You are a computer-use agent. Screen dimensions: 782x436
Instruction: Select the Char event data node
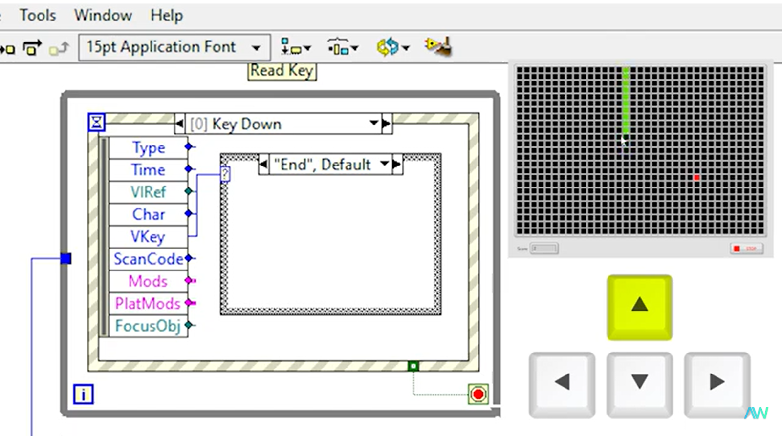coord(149,214)
